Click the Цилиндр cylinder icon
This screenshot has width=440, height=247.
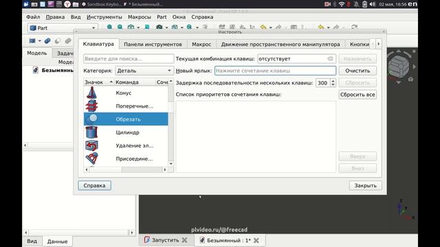[91, 132]
